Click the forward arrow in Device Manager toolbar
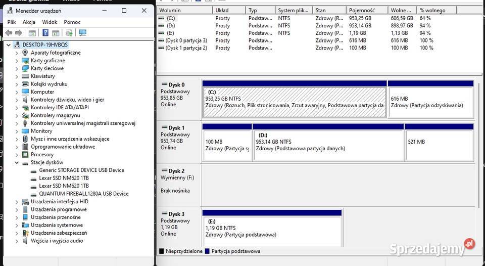 point(19,33)
